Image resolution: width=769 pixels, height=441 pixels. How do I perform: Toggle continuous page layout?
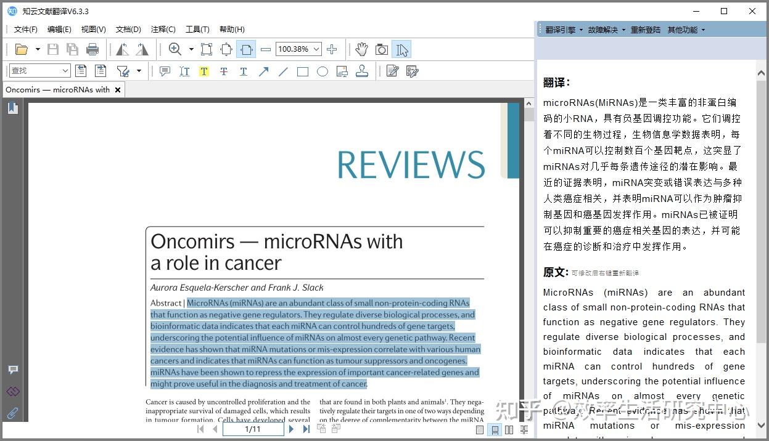click(x=494, y=430)
